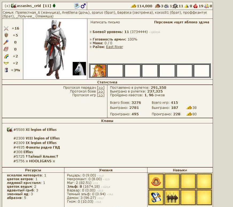Click the red face skill icon
Viewport: 233px width, 207px height.
(x=156, y=181)
